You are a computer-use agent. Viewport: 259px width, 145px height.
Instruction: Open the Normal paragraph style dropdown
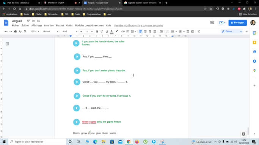50,31
